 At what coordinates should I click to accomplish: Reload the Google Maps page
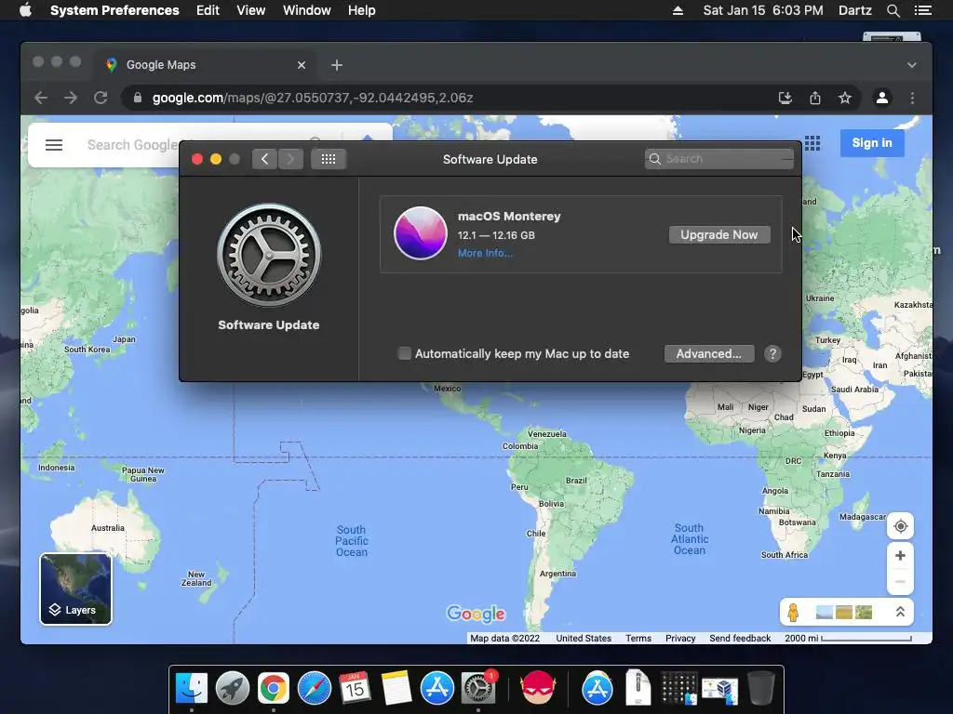pyautogui.click(x=101, y=98)
